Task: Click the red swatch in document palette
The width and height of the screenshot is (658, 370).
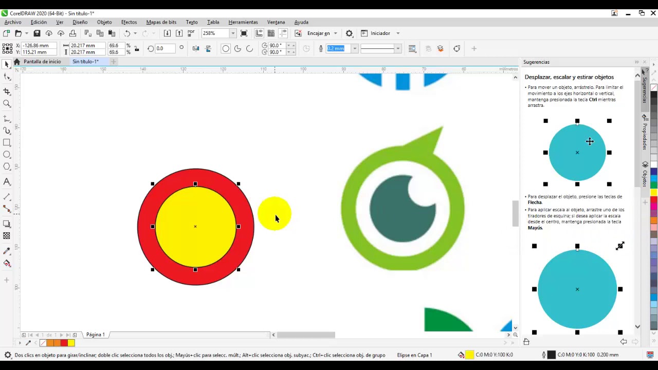Action: coord(64,343)
